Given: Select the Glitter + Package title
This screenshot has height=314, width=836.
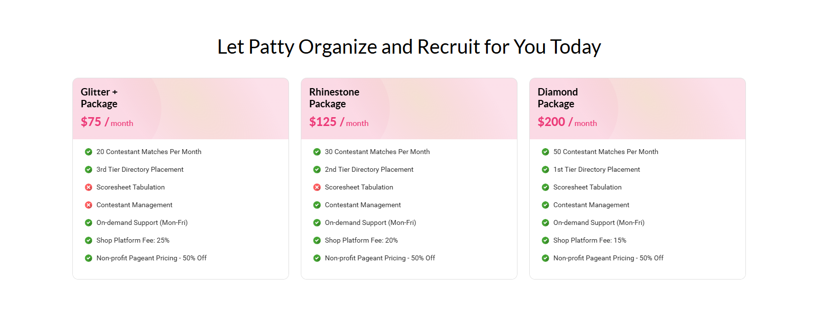Looking at the screenshot, I should 99,98.
